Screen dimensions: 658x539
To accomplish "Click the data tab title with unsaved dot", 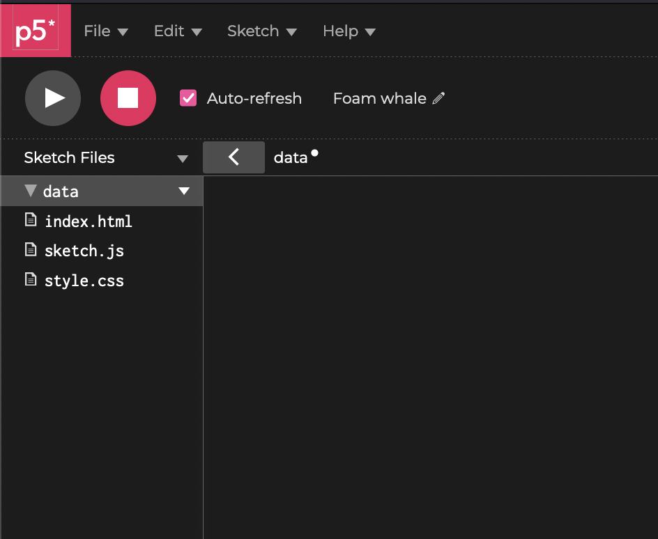I will pyautogui.click(x=296, y=157).
